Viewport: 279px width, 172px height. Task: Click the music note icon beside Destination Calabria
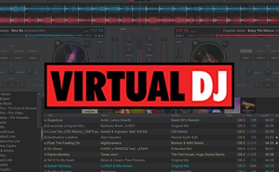[x=45, y=137]
